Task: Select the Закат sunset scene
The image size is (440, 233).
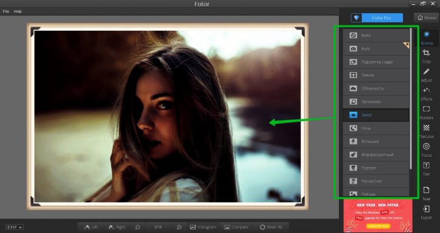Action: tap(376, 114)
